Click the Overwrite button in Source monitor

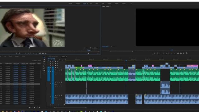pyautogui.click(x=43, y=53)
